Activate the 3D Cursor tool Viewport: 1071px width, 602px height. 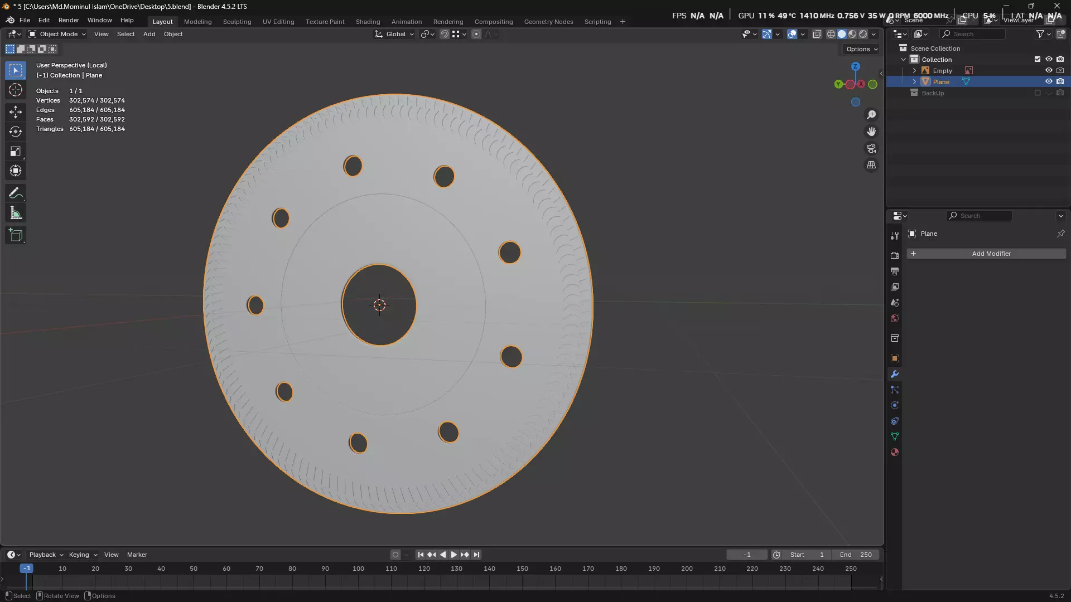coord(16,90)
